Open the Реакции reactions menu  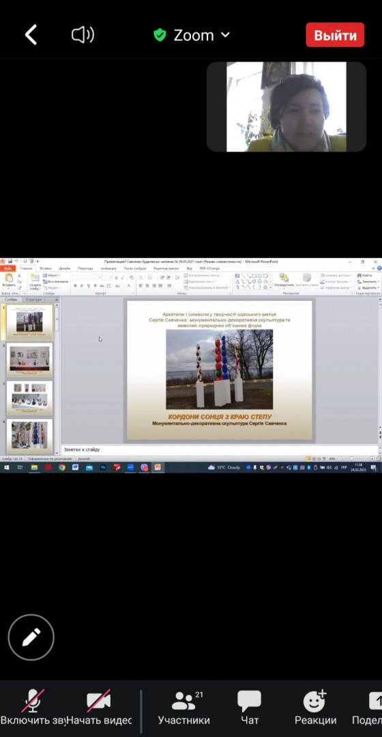(x=315, y=707)
